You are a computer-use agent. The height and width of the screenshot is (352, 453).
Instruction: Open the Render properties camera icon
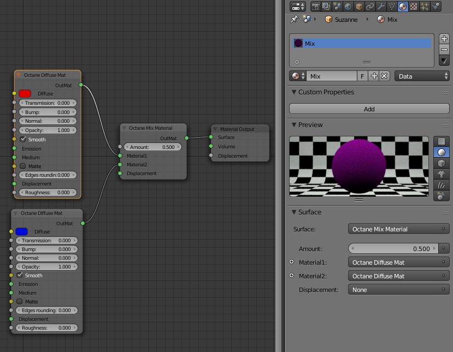316,6
